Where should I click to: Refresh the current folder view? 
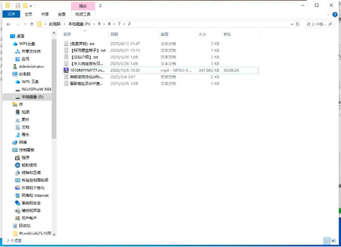tap(298, 24)
